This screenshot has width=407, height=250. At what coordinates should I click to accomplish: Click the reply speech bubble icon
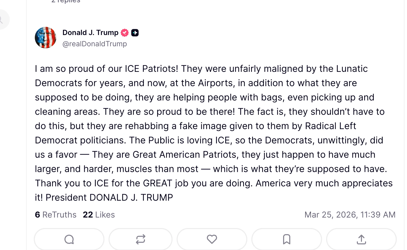click(x=69, y=240)
